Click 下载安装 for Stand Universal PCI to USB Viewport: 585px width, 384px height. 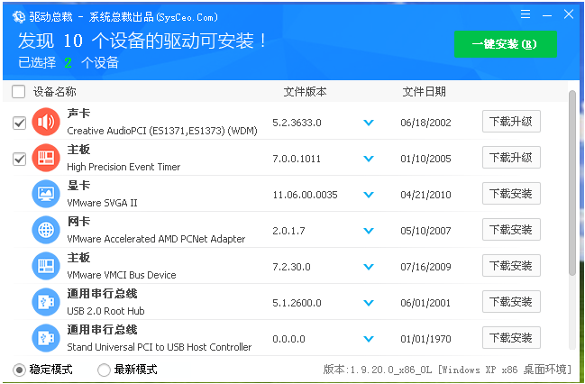[511, 338]
